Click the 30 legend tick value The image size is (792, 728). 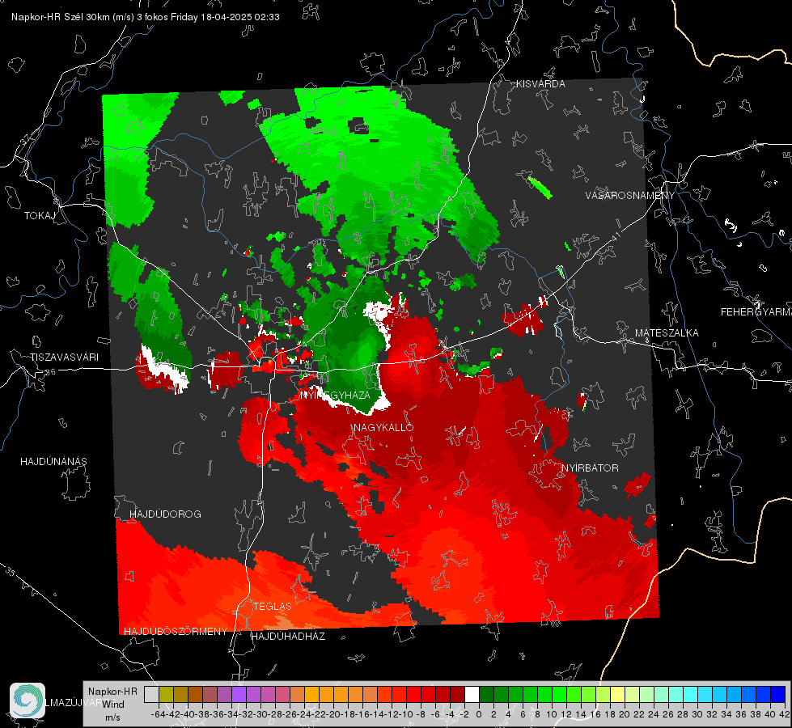tap(697, 714)
